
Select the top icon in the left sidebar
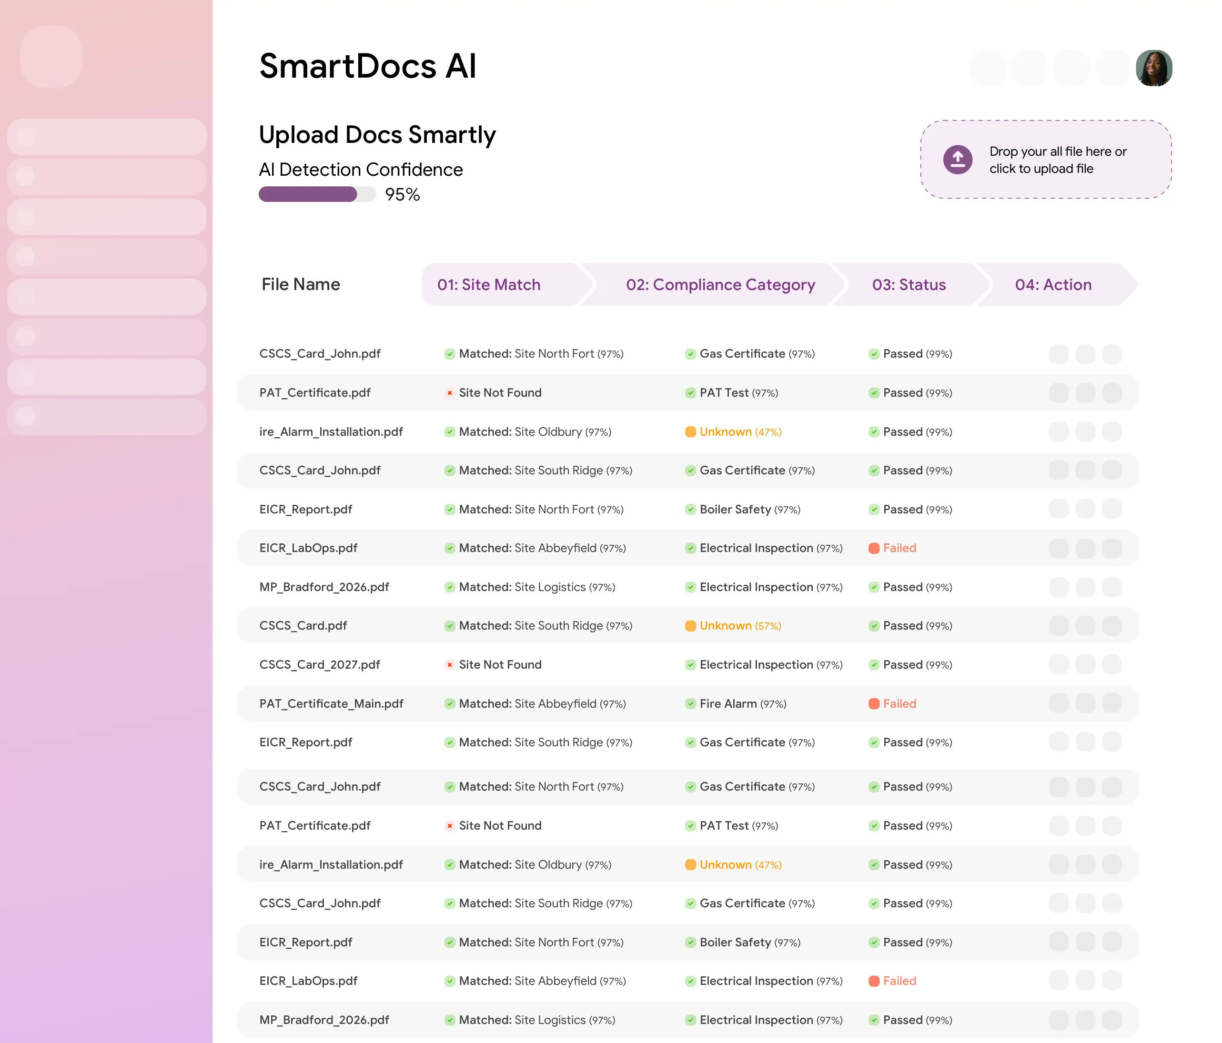click(x=51, y=57)
